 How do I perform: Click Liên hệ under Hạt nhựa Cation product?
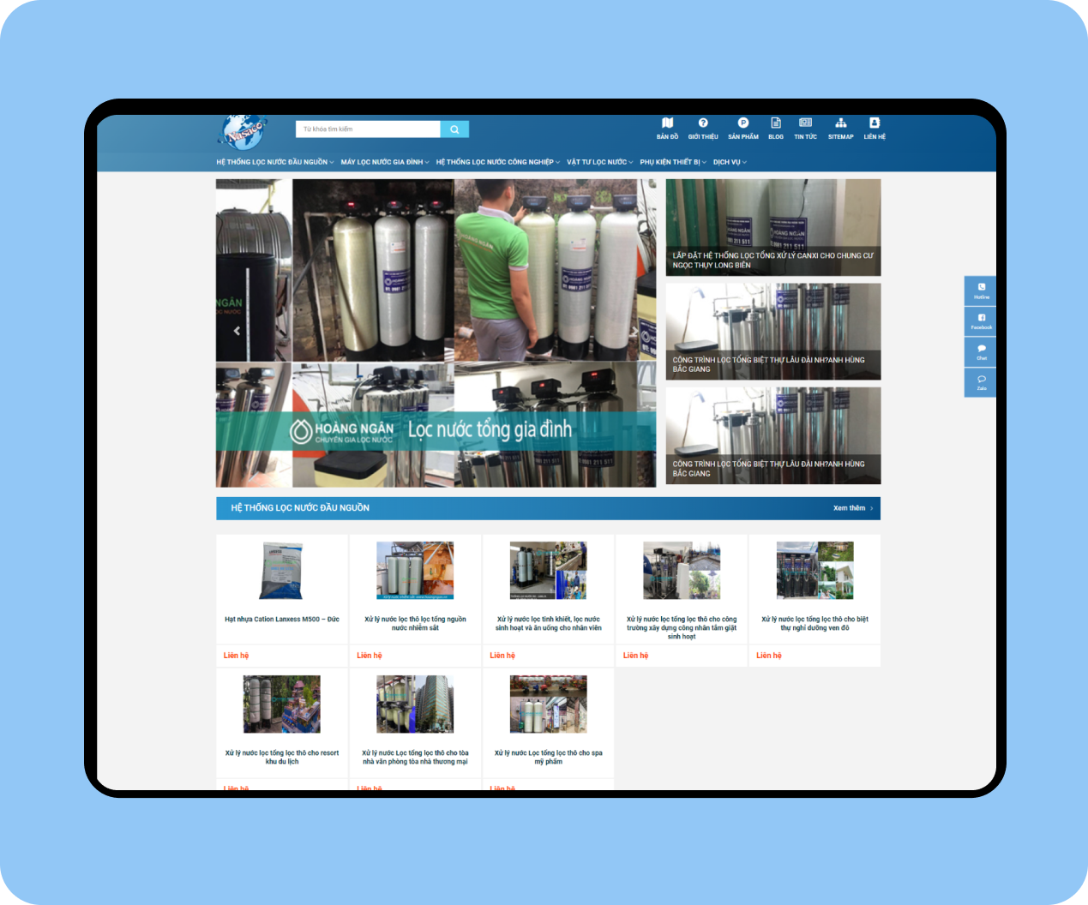tap(237, 656)
